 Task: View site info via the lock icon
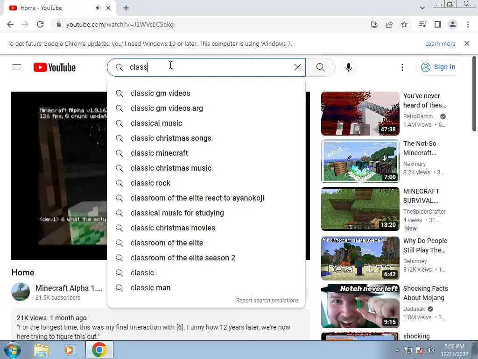tap(59, 24)
